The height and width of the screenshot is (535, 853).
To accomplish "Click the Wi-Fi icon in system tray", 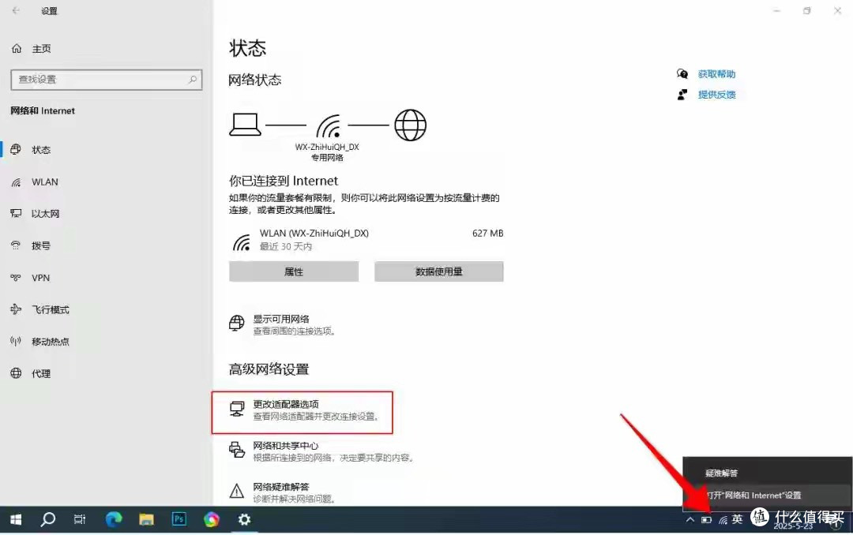I will click(723, 520).
